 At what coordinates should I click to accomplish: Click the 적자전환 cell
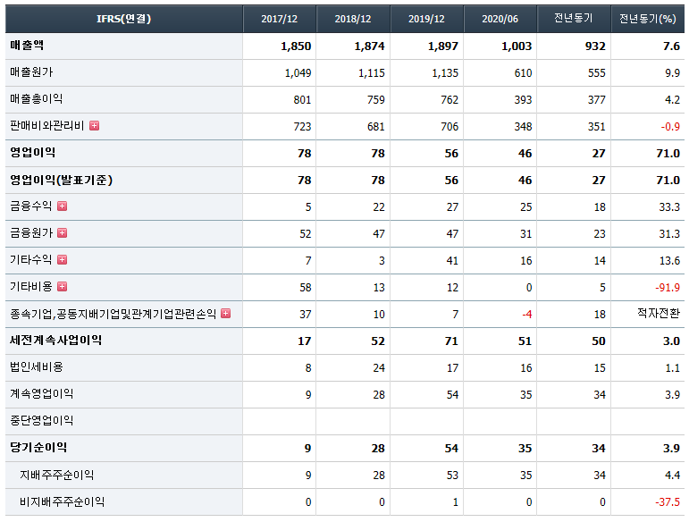659,313
